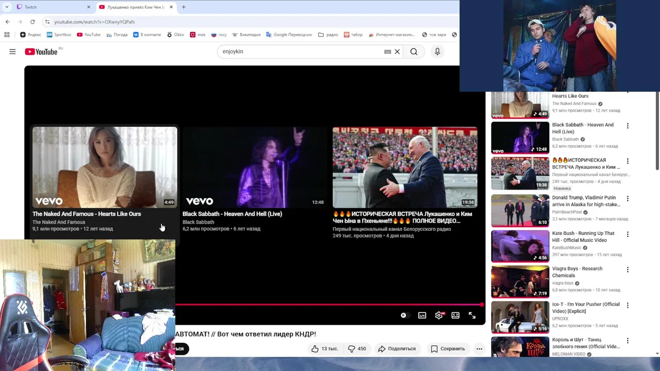The width and height of the screenshot is (660, 371).
Task: Open player settings gear
Action: coord(439,315)
